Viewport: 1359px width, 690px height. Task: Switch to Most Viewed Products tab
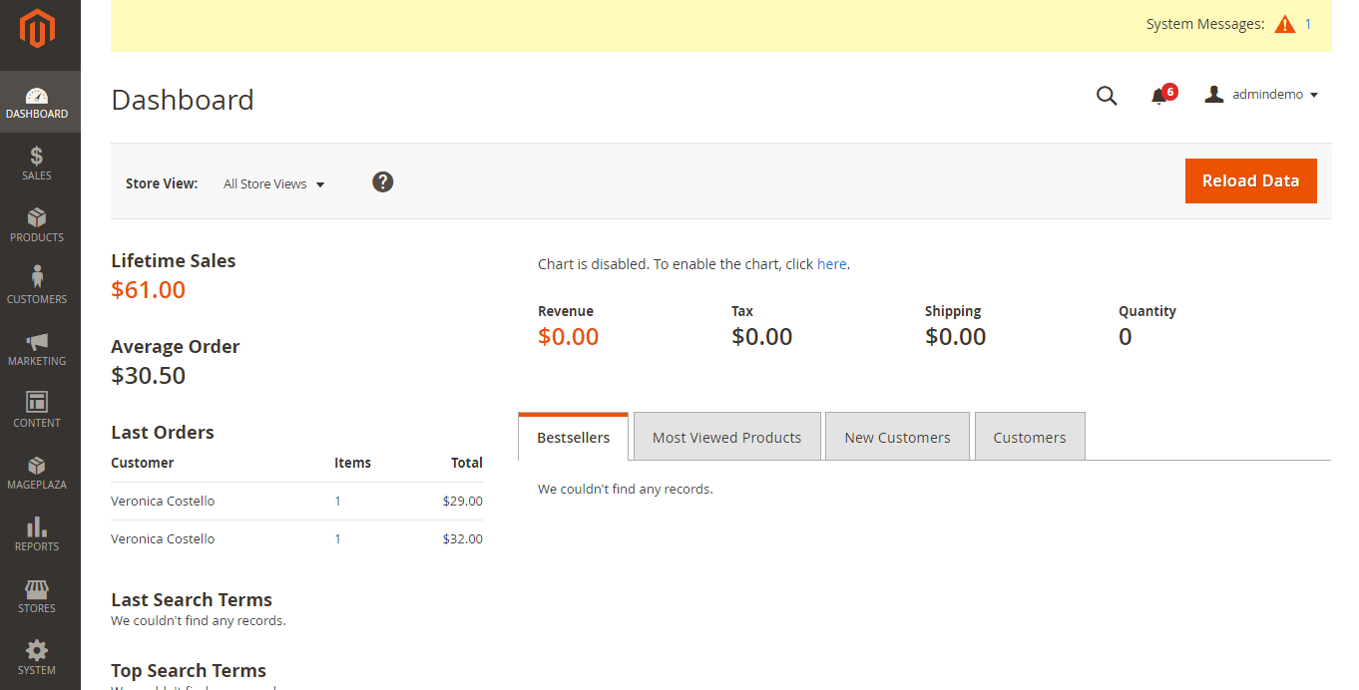coord(726,437)
